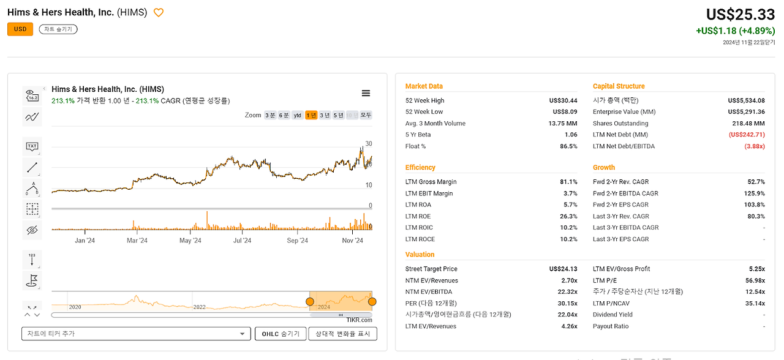Set zoom range to ytd
784x360 pixels.
tap(297, 115)
